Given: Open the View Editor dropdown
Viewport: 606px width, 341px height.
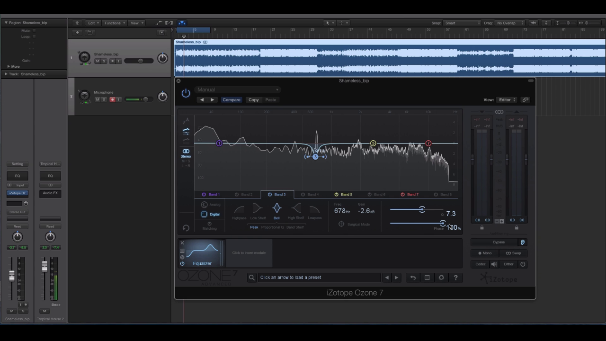Looking at the screenshot, I should point(507,99).
